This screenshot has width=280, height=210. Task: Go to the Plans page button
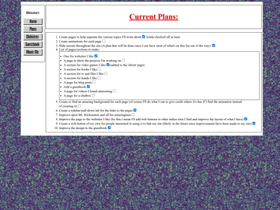[x=33, y=29]
